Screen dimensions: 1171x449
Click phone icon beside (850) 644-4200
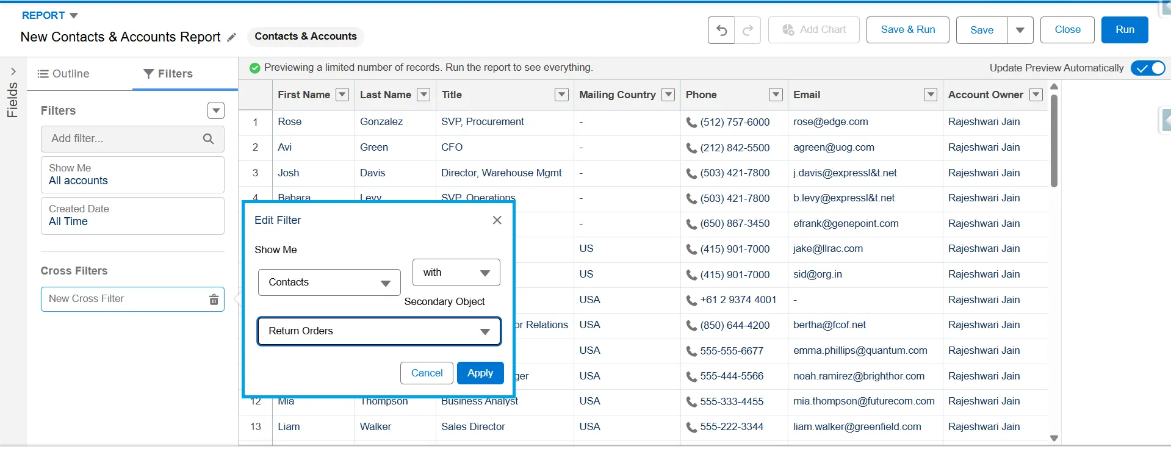pos(691,326)
